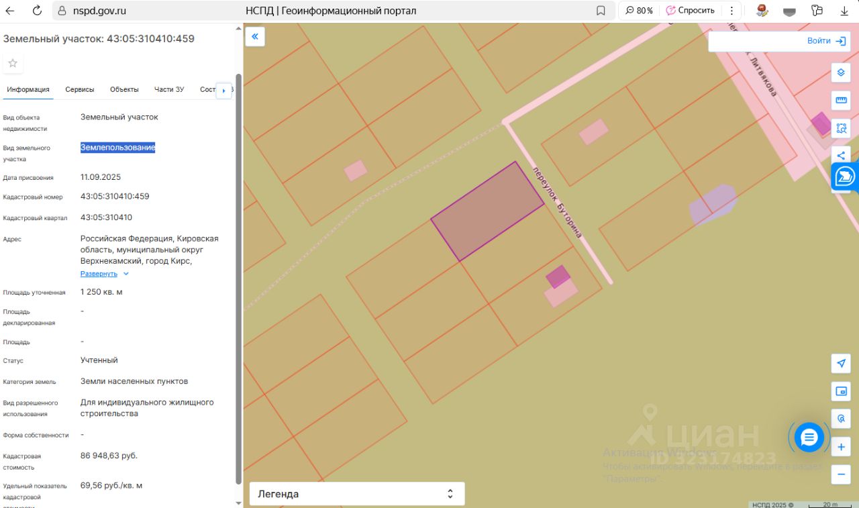Open the mushroom extension icon

click(x=762, y=11)
